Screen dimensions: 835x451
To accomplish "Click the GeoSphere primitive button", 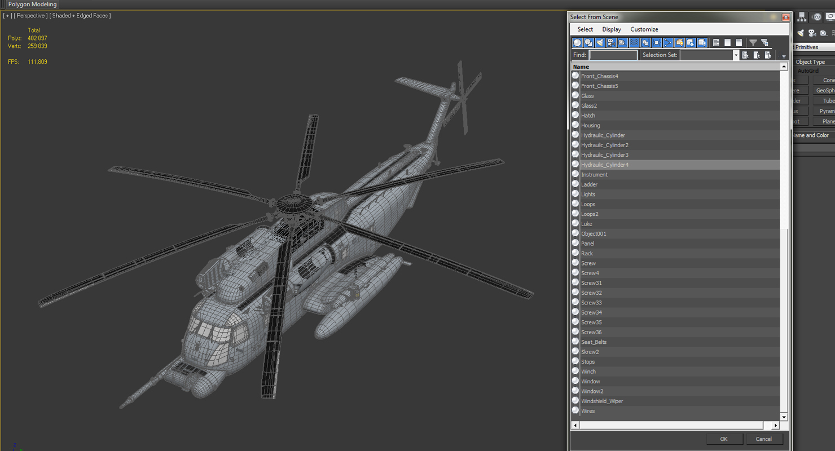I will [x=825, y=90].
